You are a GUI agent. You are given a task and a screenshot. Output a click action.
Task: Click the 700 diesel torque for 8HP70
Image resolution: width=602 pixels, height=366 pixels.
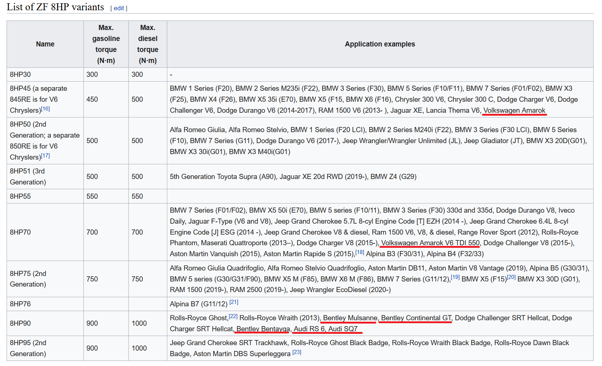click(137, 232)
